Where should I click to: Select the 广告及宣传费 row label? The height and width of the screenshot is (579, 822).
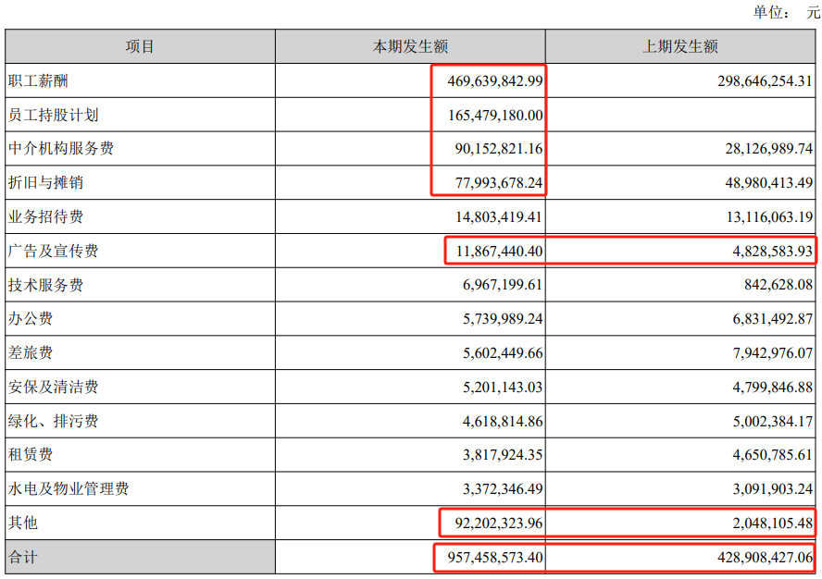point(54,251)
